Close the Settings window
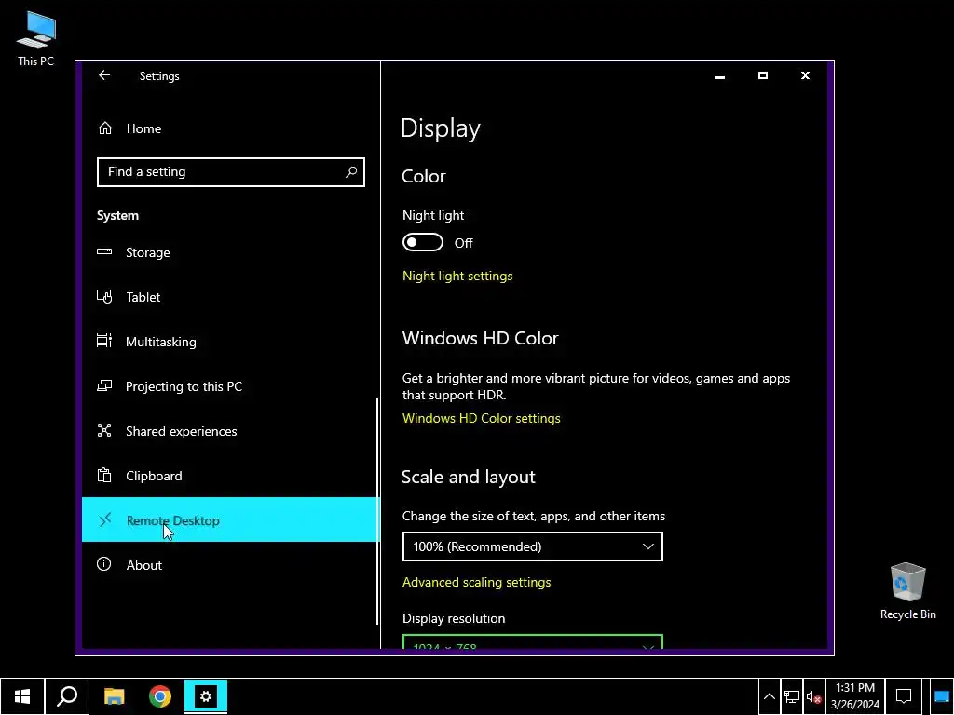 click(x=805, y=76)
